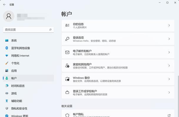Click the 帐户 person icon in sidebar

(x=7, y=78)
